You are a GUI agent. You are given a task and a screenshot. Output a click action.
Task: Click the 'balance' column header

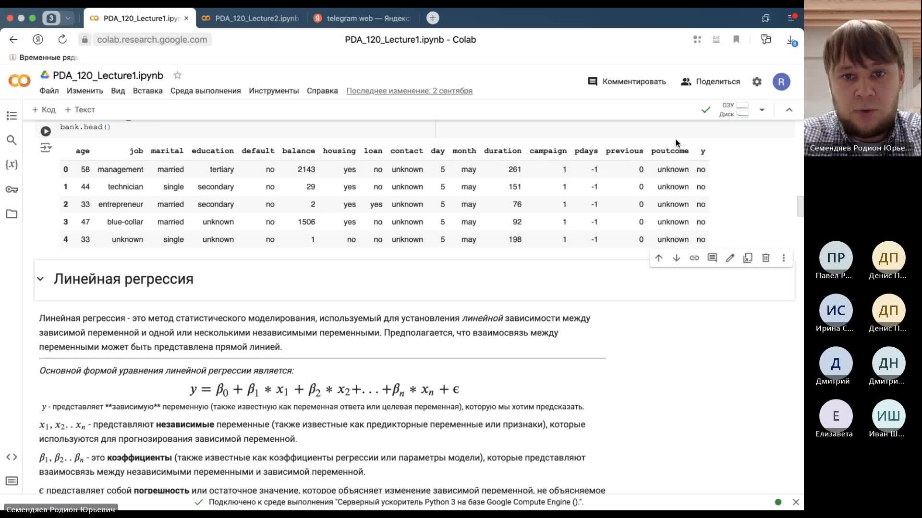(298, 151)
